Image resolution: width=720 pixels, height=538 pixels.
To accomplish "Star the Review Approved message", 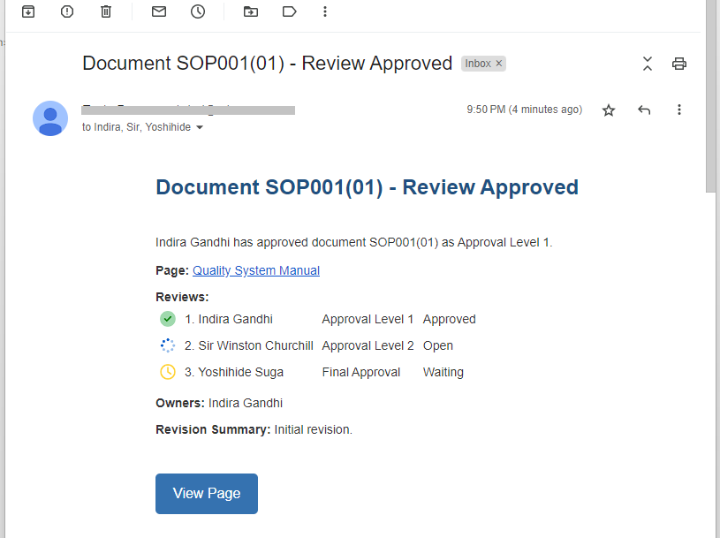I will pyautogui.click(x=609, y=110).
